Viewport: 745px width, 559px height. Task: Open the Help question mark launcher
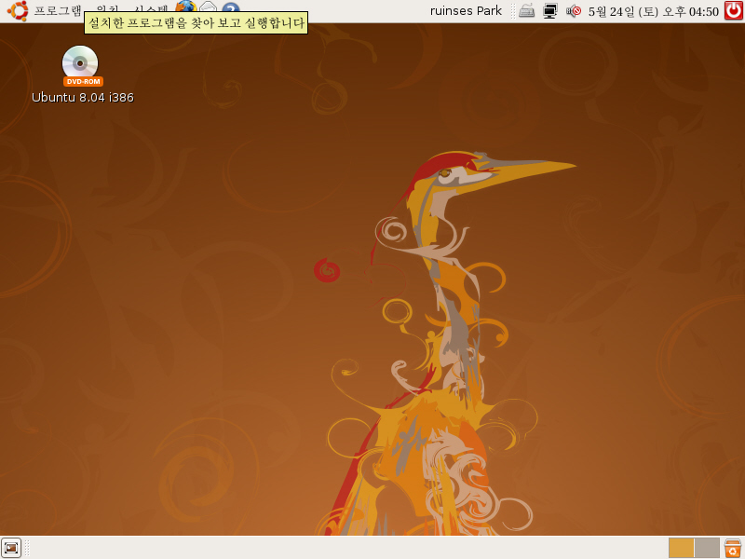(231, 7)
